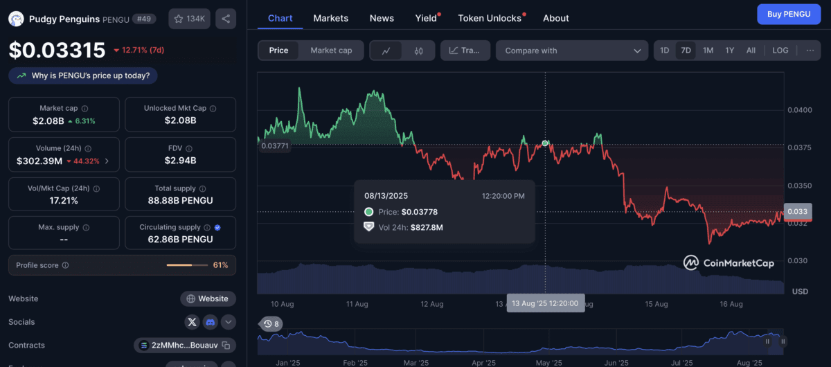The image size is (831, 367).
Task: Select the 1D time range
Action: pyautogui.click(x=664, y=51)
